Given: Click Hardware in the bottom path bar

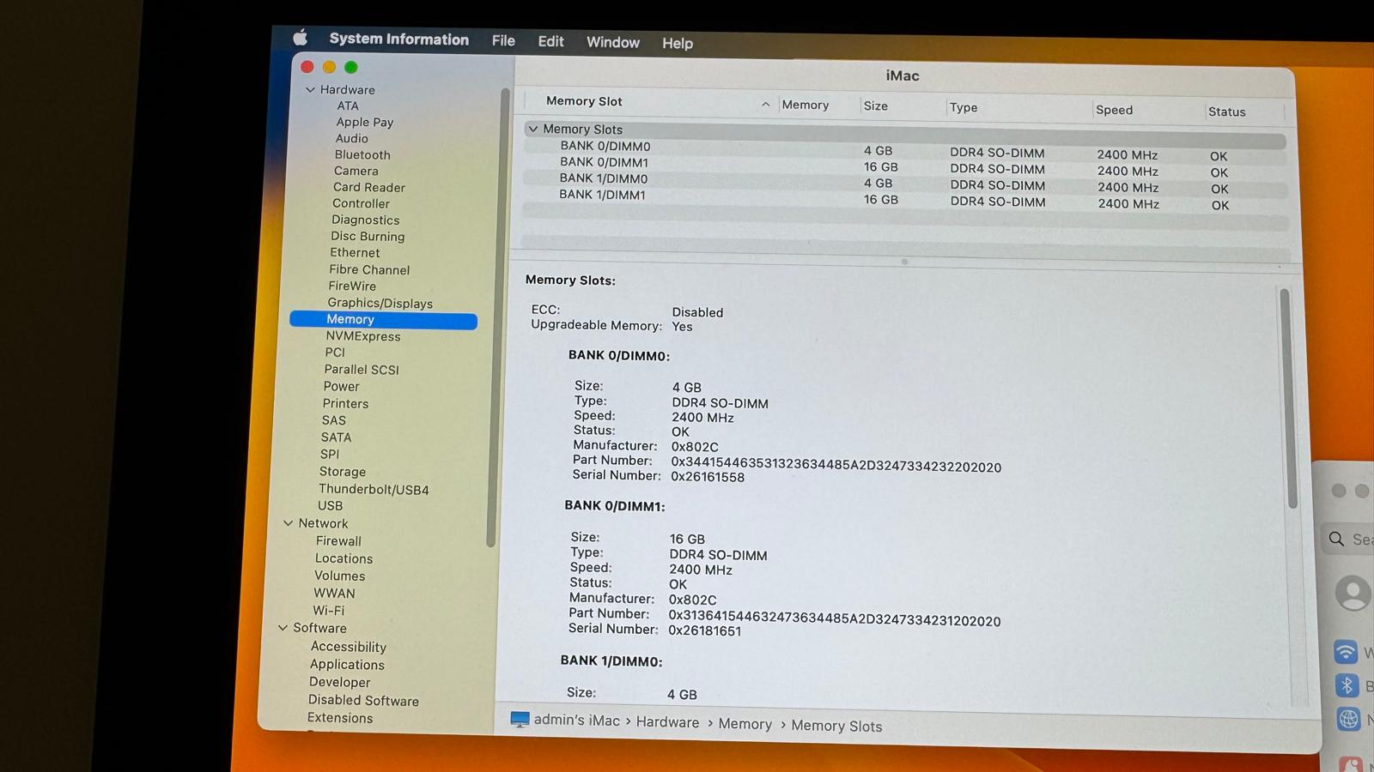Looking at the screenshot, I should pos(667,722).
